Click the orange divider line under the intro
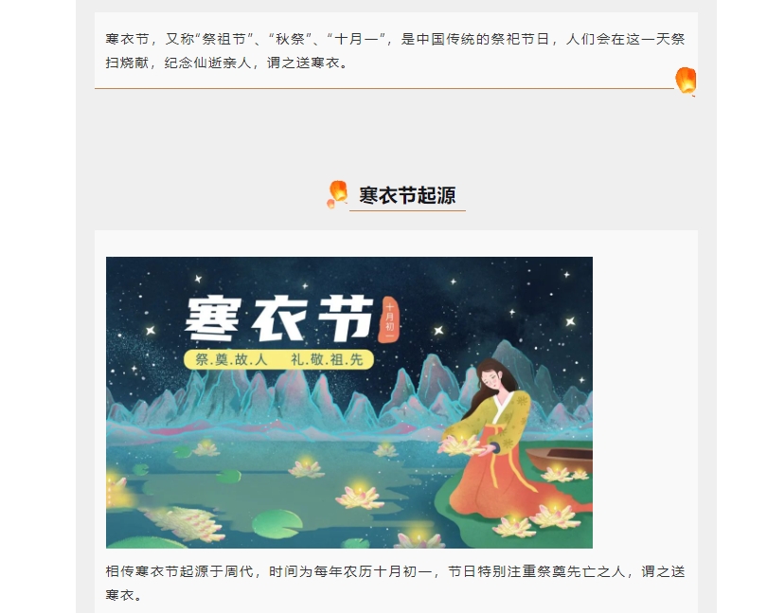767x613 pixels. 384,89
